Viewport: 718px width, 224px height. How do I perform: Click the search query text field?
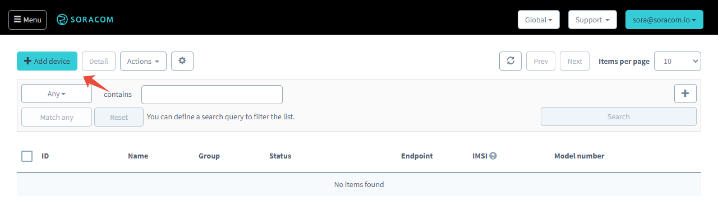pos(212,95)
